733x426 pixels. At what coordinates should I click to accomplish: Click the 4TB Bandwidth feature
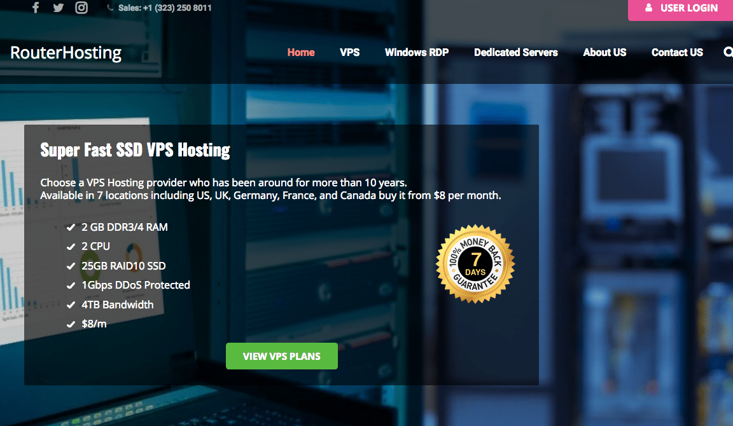point(117,305)
